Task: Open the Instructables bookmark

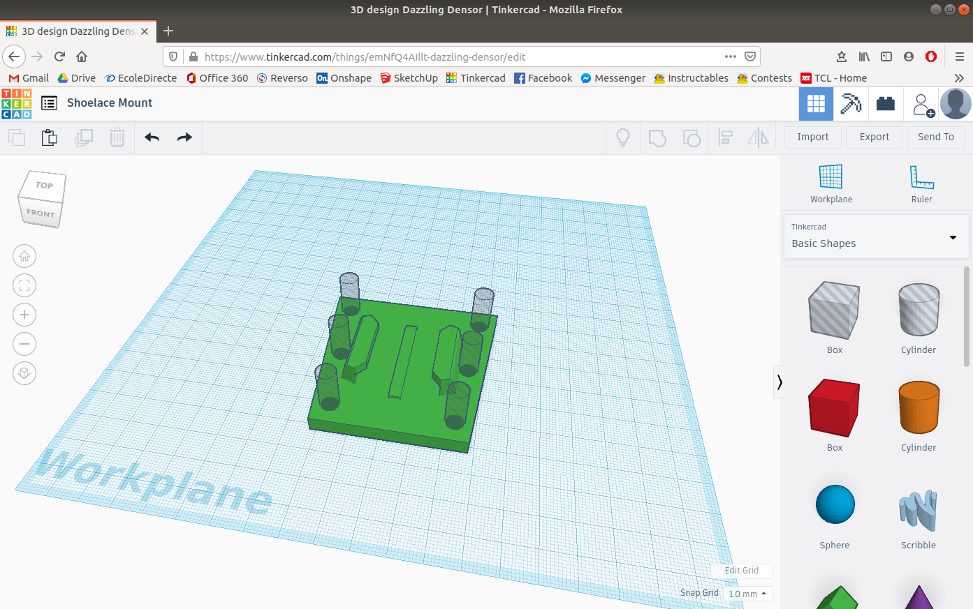Action: point(692,78)
